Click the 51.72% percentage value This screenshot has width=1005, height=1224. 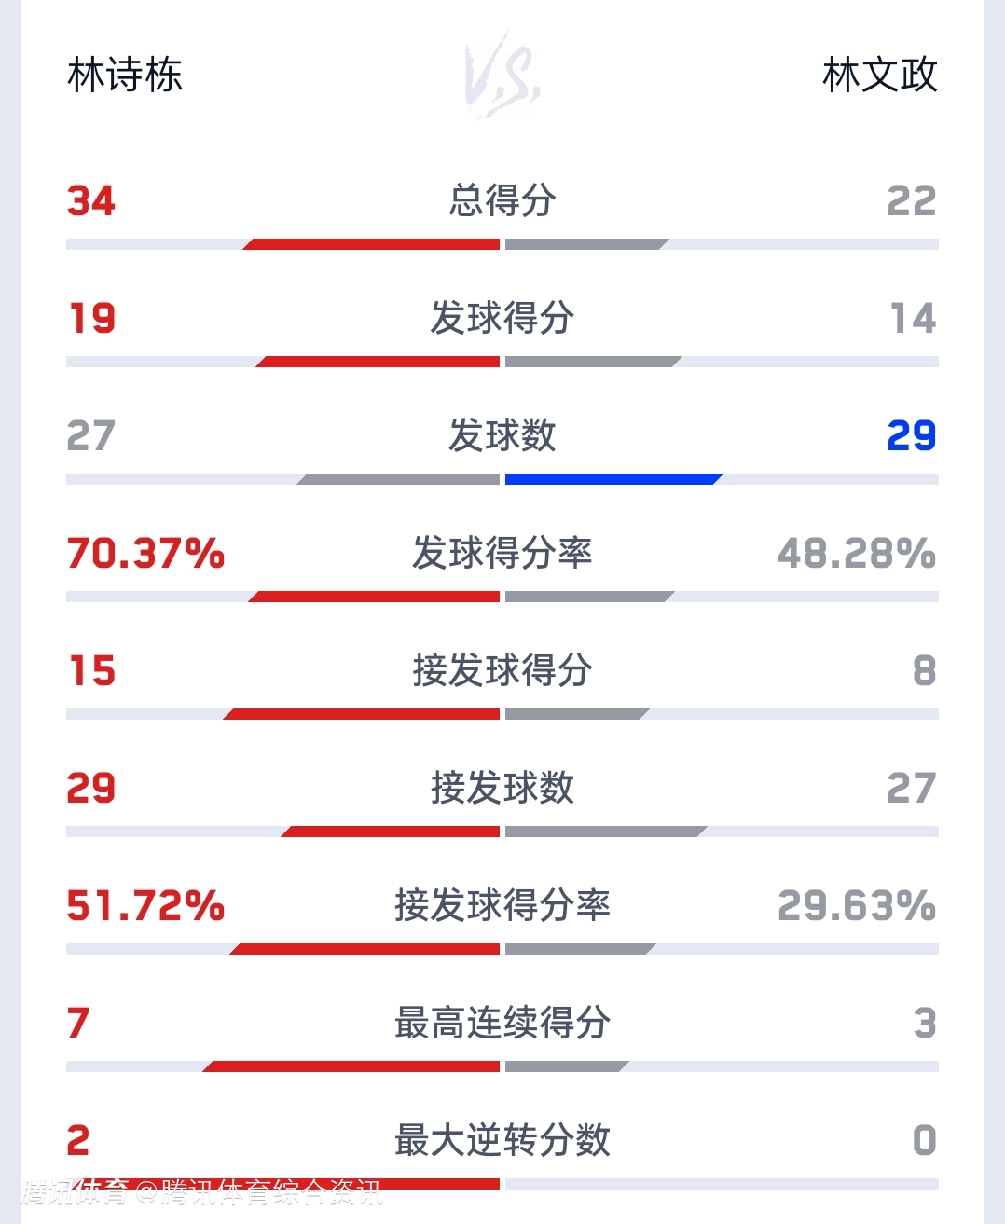[x=145, y=906]
